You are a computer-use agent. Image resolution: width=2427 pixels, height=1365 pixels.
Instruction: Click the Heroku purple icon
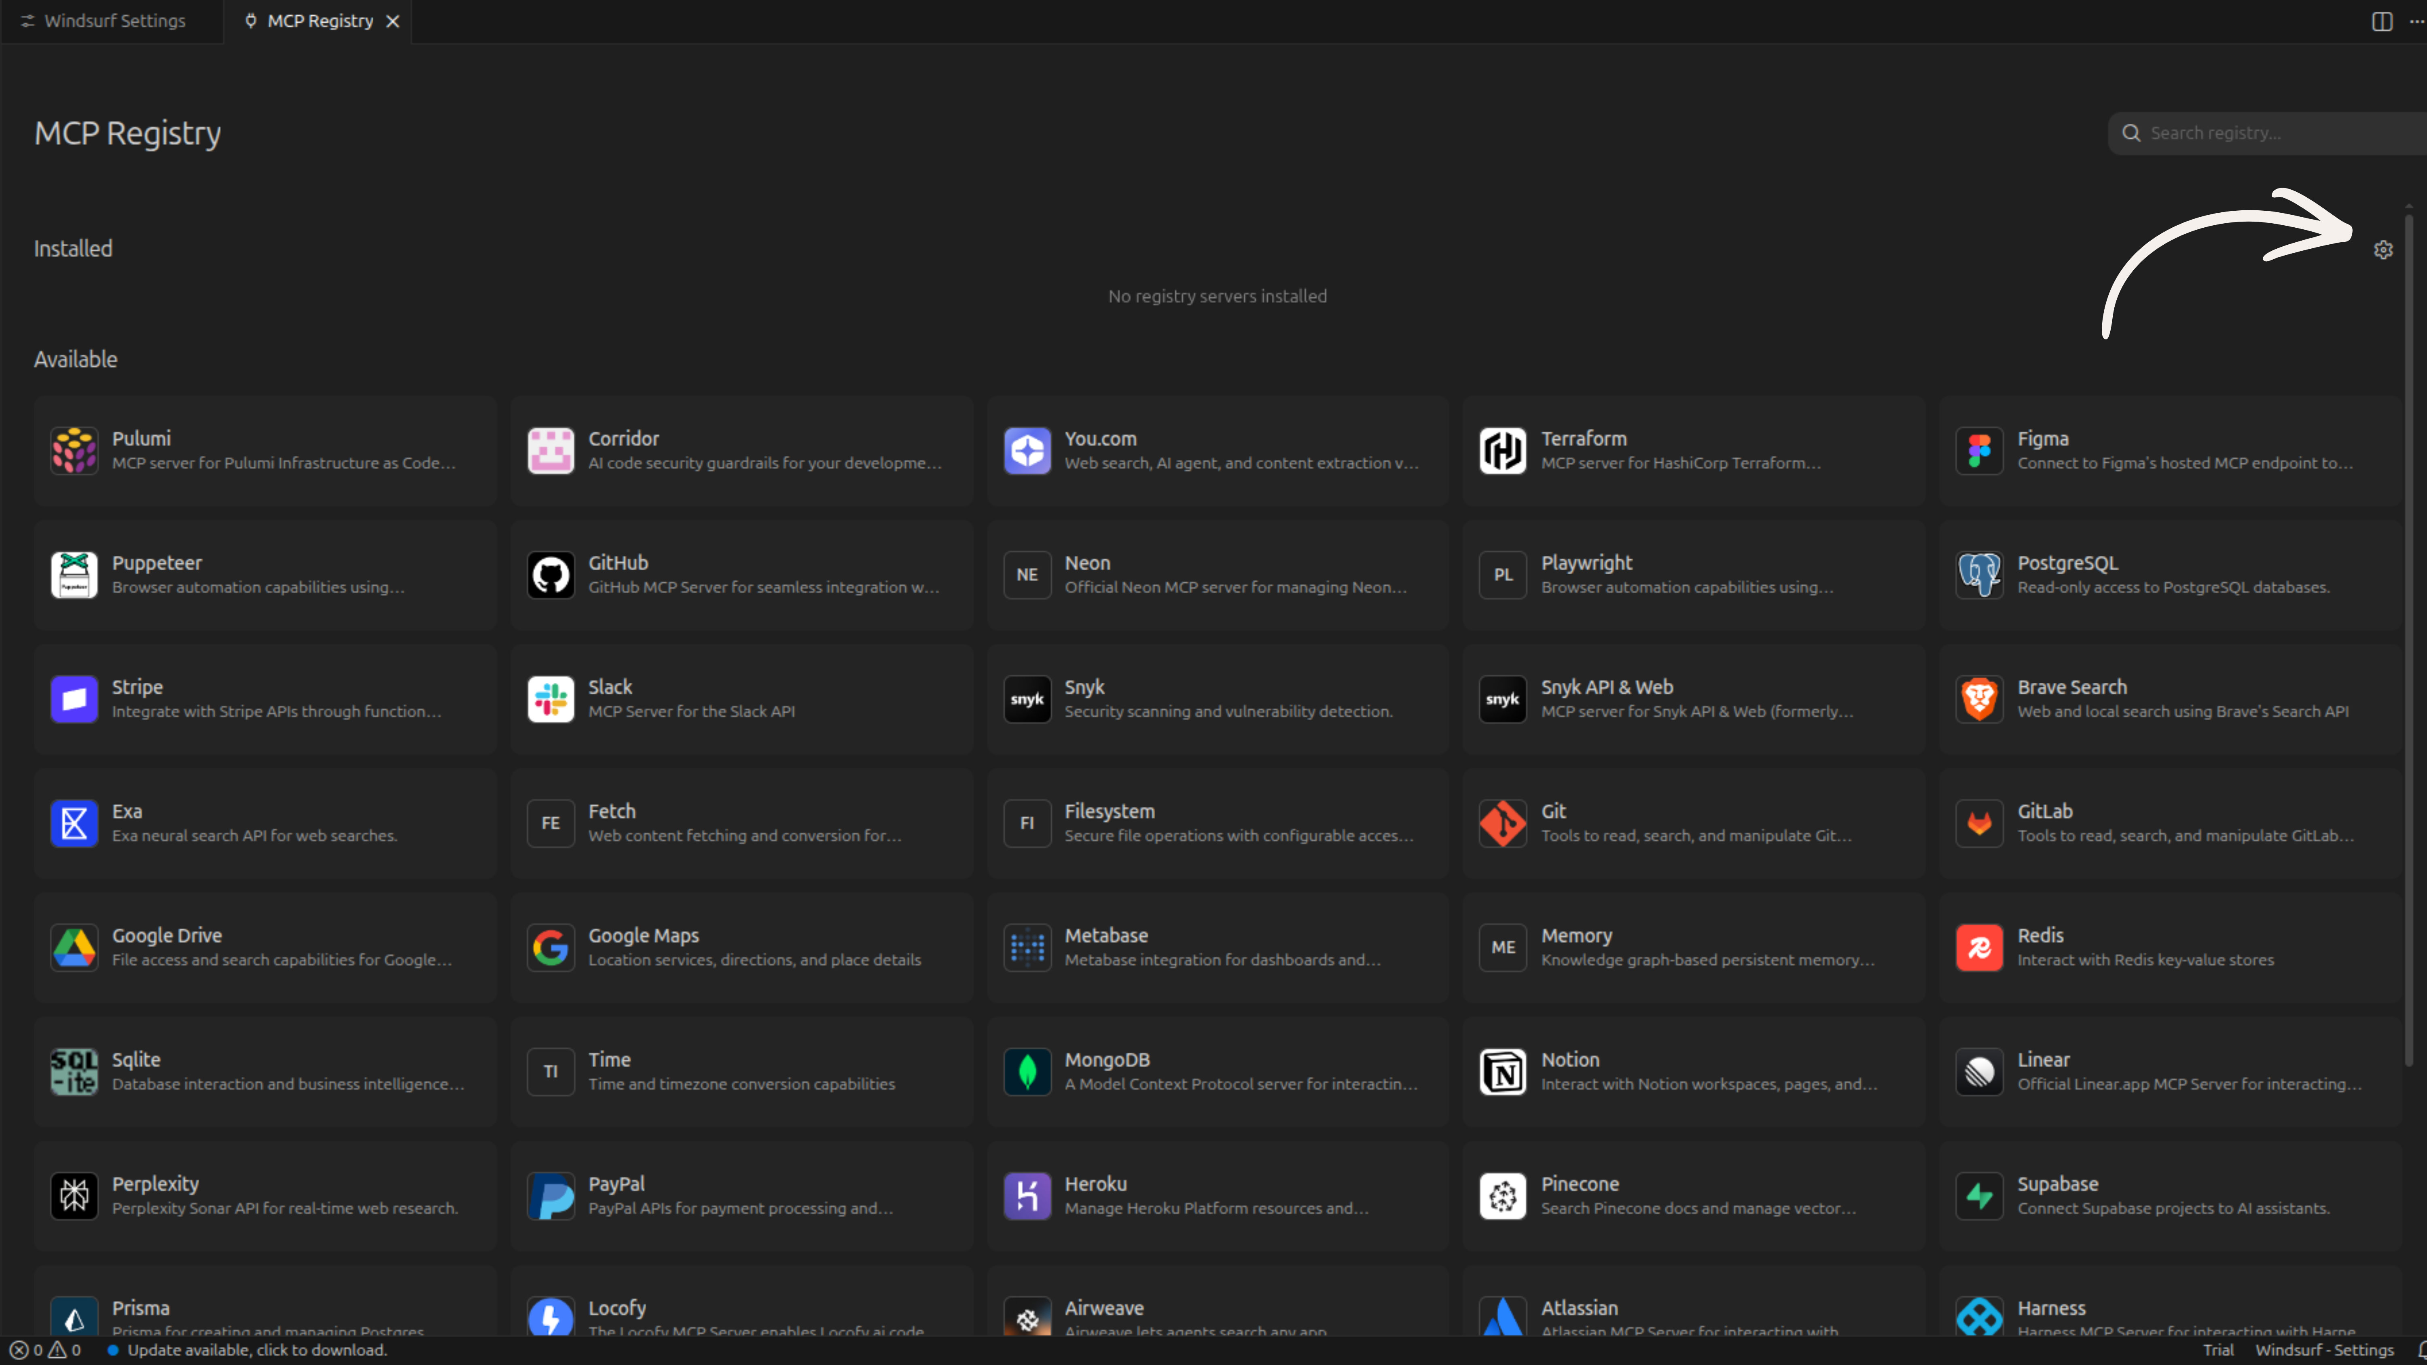(x=1027, y=1196)
